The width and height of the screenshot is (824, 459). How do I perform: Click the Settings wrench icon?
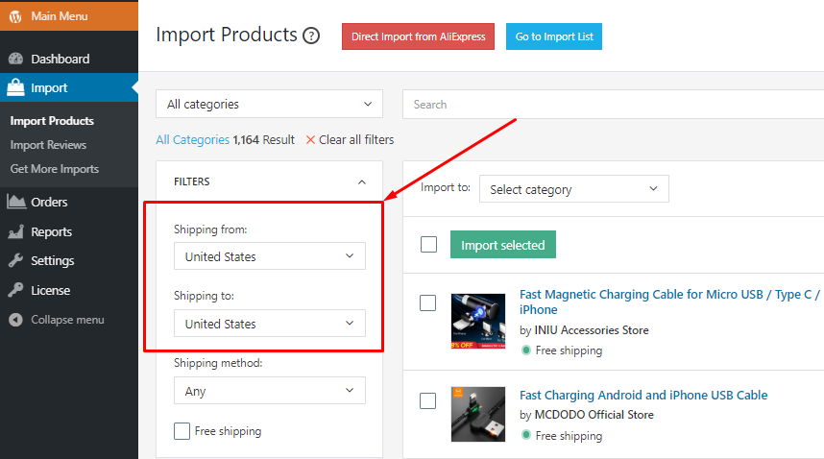point(15,261)
